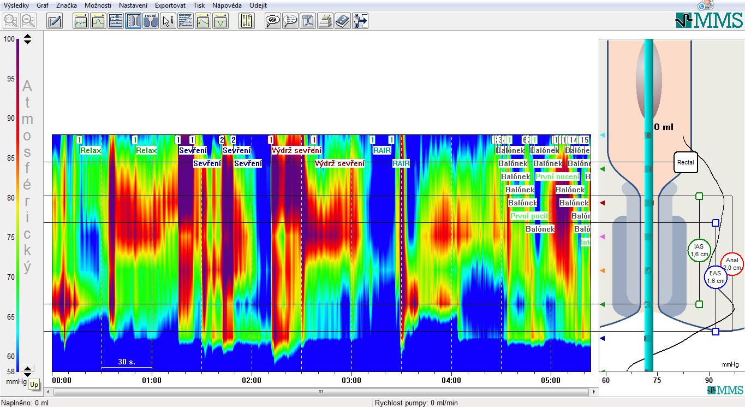This screenshot has width=745, height=407.
Task: Switch to the single green peak graph view
Action: 98,21
